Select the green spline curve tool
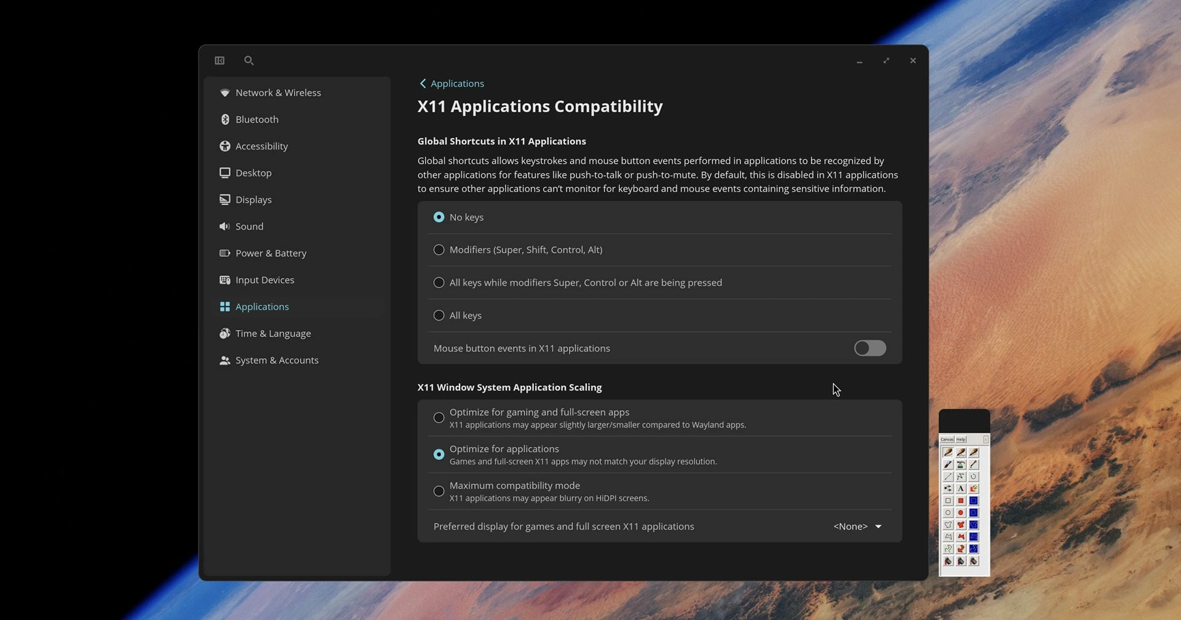Image resolution: width=1181 pixels, height=620 pixels. pos(948,549)
